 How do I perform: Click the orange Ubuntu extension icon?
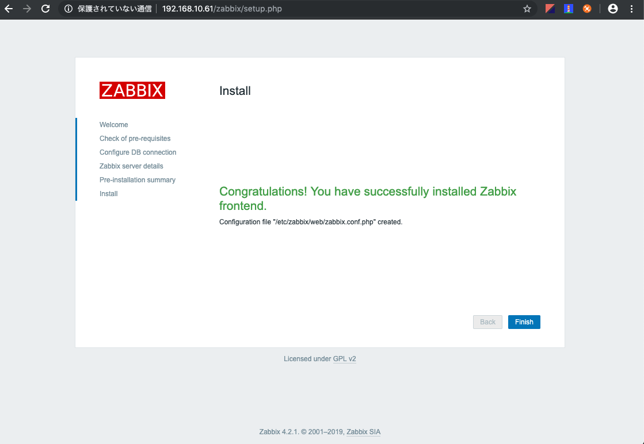coord(588,9)
